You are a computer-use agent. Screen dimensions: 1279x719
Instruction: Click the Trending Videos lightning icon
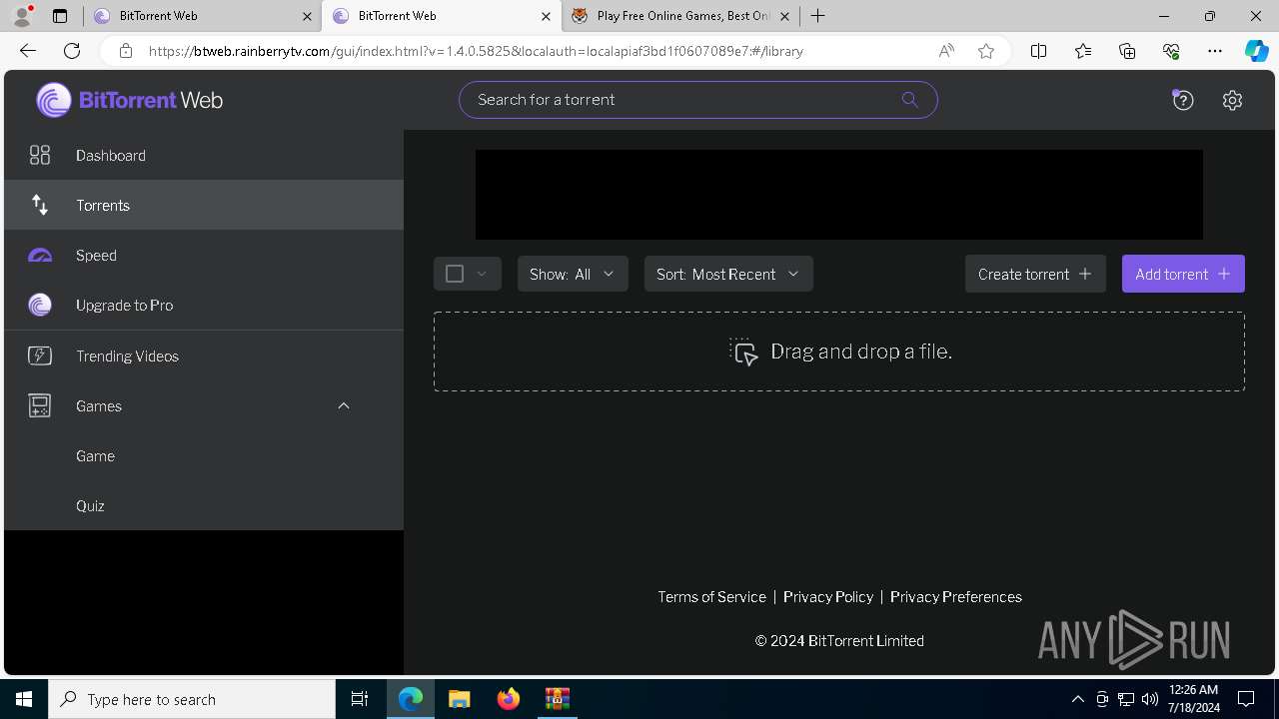tap(40, 356)
